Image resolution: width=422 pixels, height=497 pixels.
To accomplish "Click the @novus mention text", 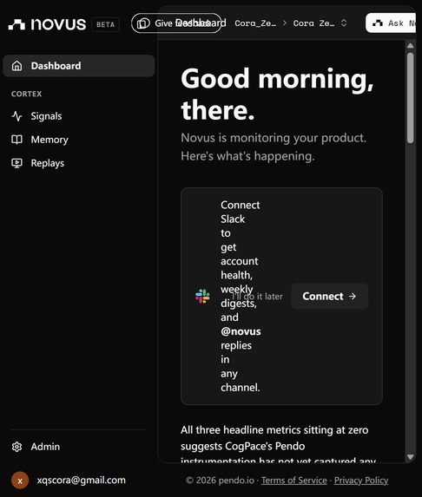I will (x=241, y=331).
